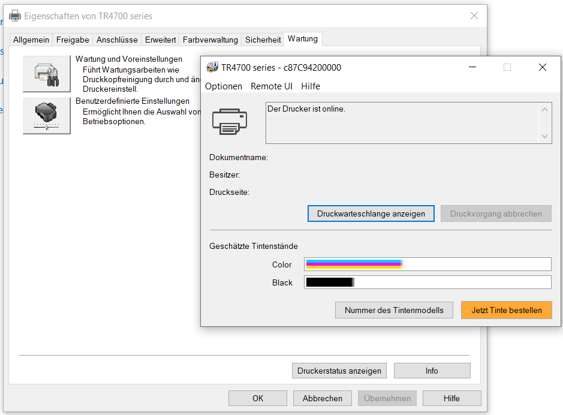Click the status message scroll down arrow

tap(544, 136)
